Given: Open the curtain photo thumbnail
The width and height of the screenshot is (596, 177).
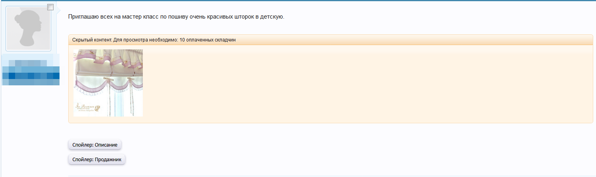Looking at the screenshot, I should pos(108,83).
